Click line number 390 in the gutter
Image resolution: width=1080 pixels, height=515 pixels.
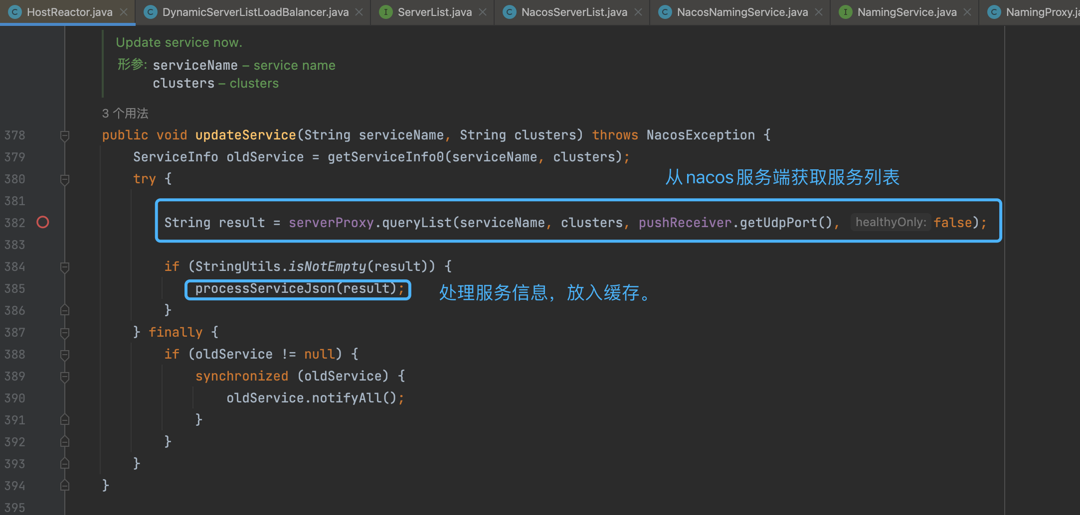click(x=15, y=398)
